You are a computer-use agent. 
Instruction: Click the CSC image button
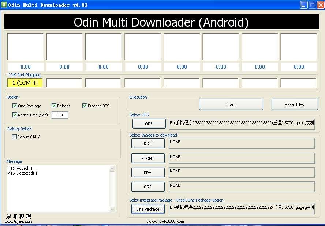148,187
